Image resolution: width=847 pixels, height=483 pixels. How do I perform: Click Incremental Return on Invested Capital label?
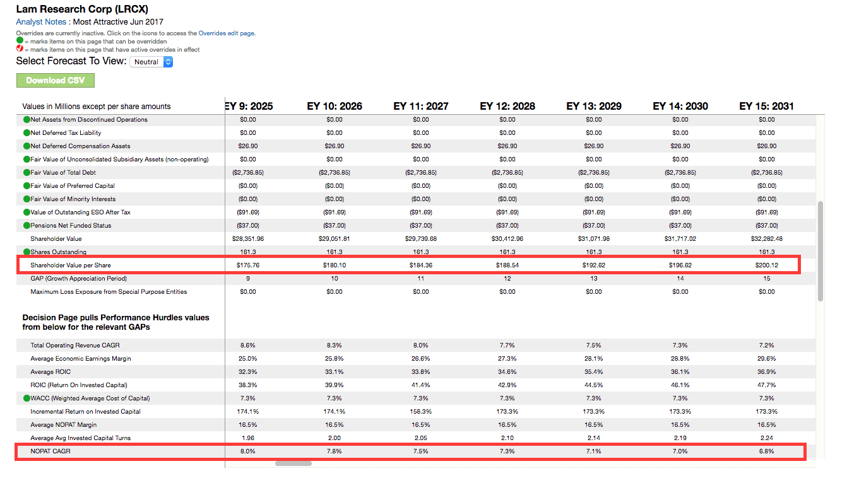point(85,412)
